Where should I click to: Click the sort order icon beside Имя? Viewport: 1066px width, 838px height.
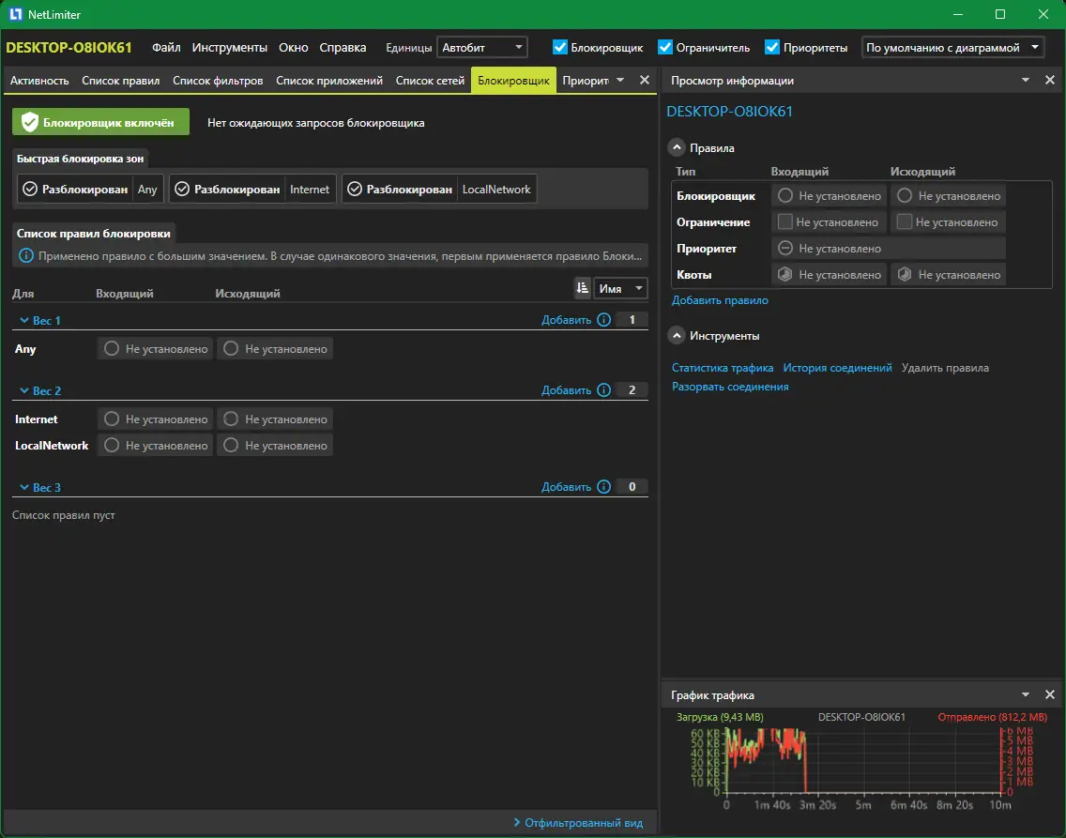[x=582, y=288]
